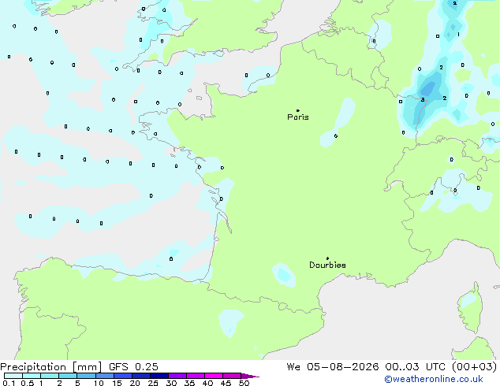Pick the 25–30 mm navy legend swatch

159,376
